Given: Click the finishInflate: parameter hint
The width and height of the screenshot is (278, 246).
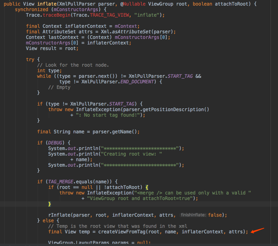Looking at the screenshot, I should [x=193, y=215].
